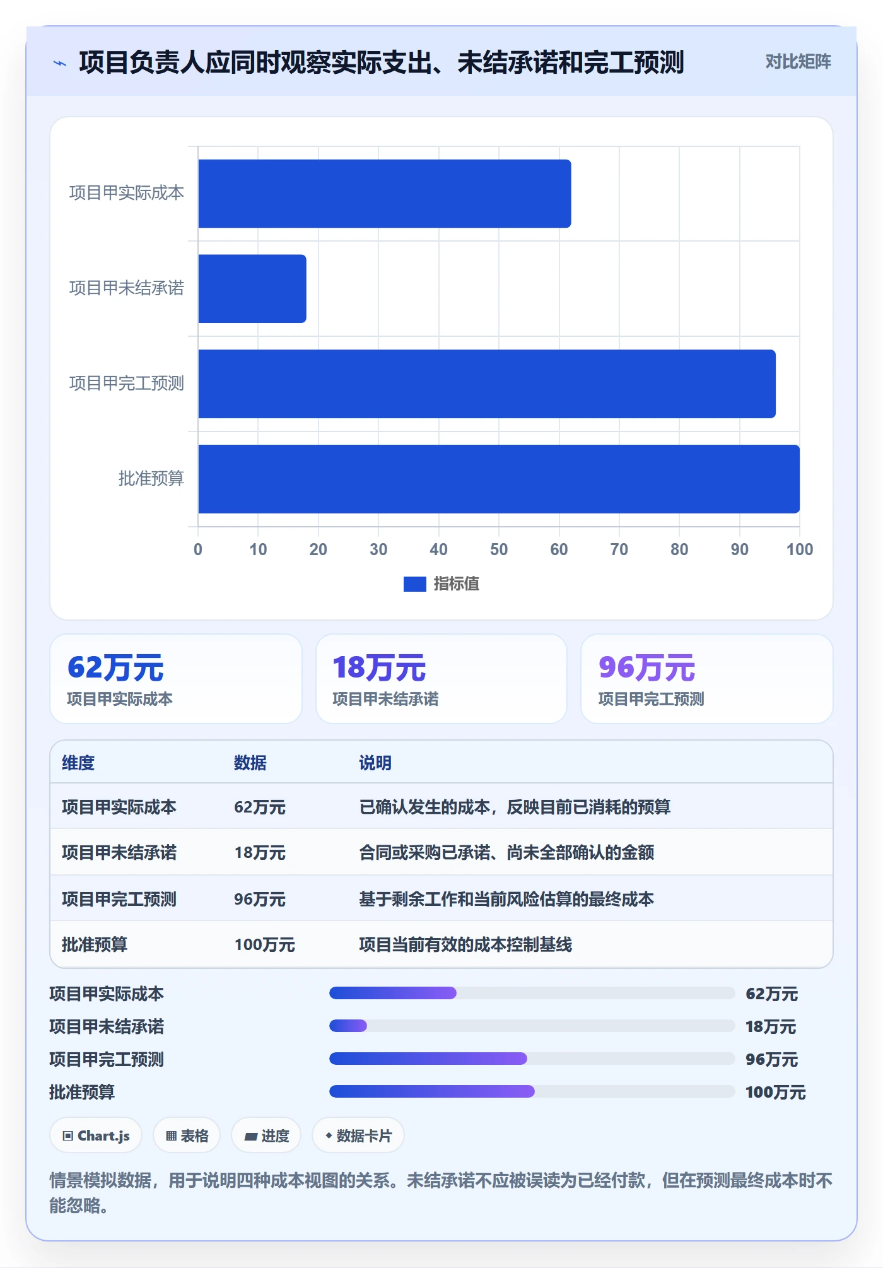Screen dimensions: 883x1268
Task: Click the 维度 column header
Action: pos(78,763)
